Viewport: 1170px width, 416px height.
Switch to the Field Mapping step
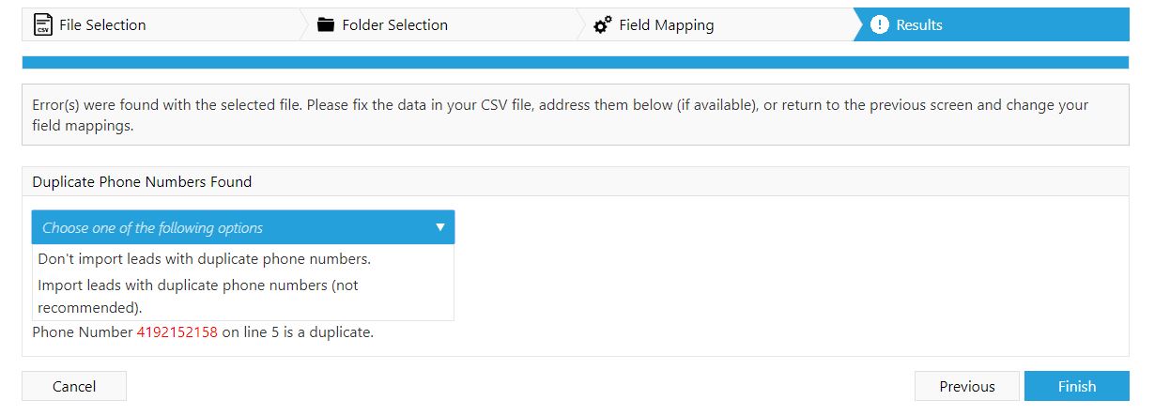click(666, 25)
